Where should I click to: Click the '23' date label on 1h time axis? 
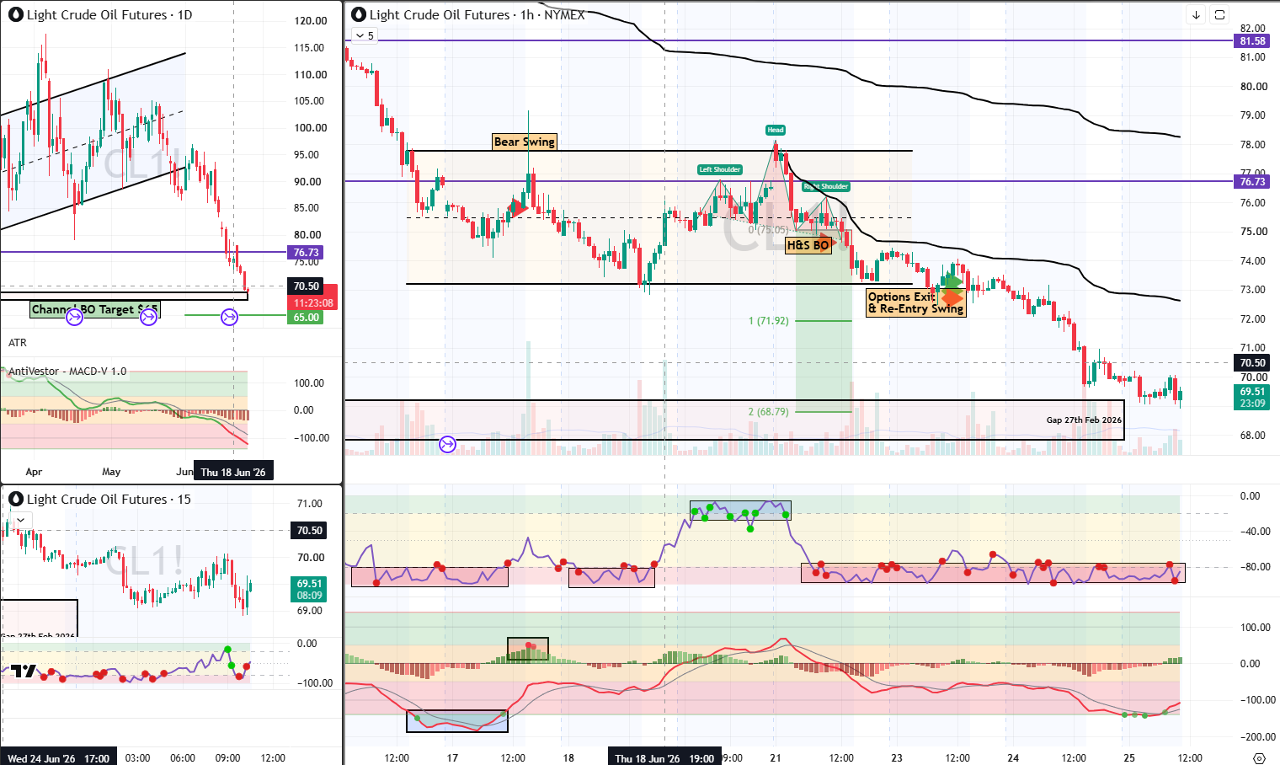(x=897, y=757)
